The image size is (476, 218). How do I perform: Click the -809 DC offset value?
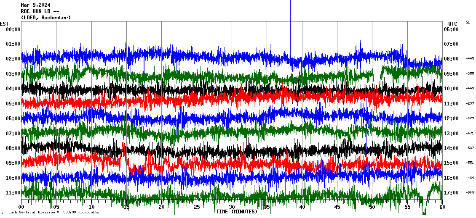470,193
